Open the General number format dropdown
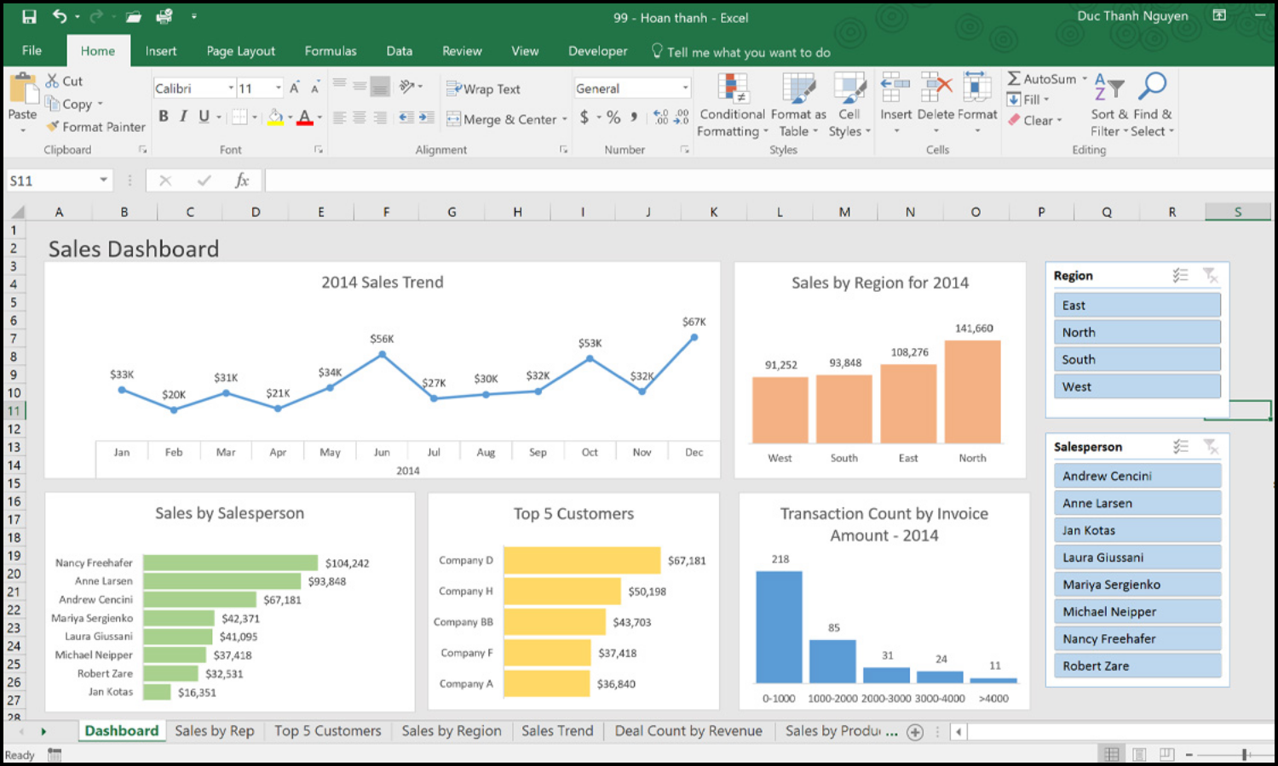The height and width of the screenshot is (766, 1278). 685,88
